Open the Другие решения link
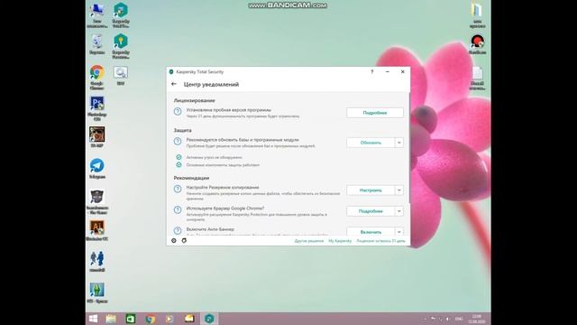Image resolution: width=577 pixels, height=325 pixels. point(309,241)
